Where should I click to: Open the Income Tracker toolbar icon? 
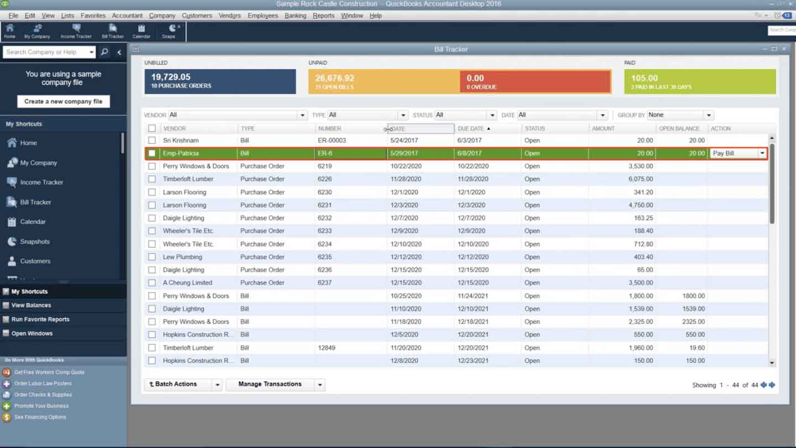pyautogui.click(x=76, y=30)
